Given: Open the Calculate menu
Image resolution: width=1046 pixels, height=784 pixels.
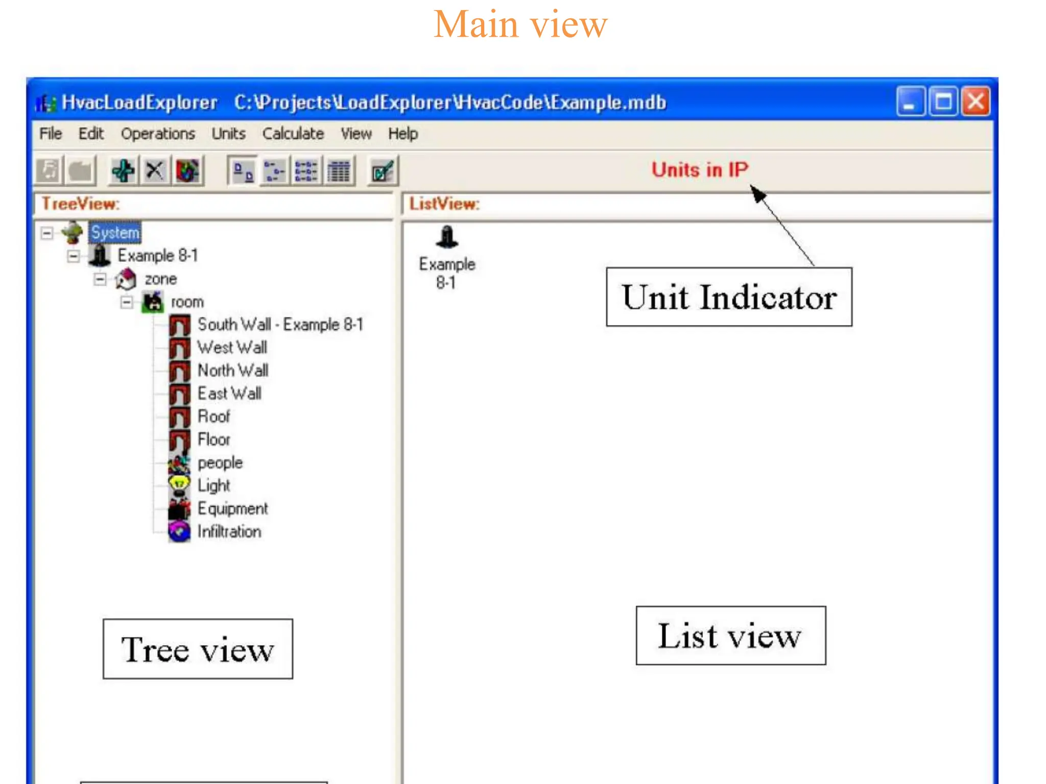Looking at the screenshot, I should coord(293,134).
